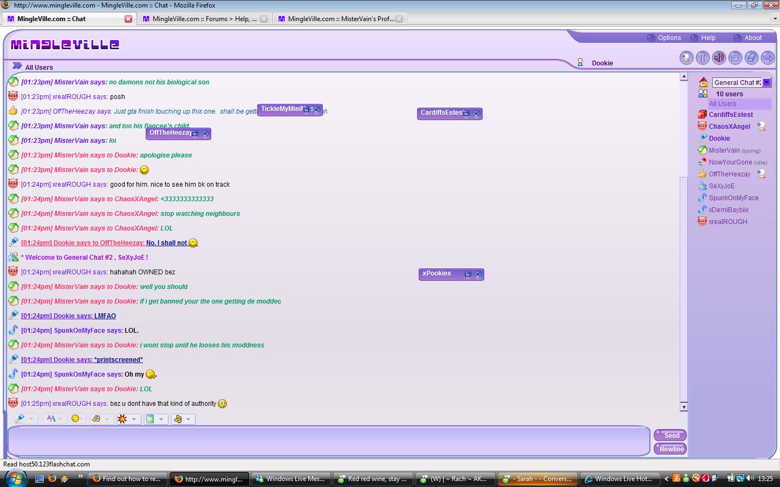Restore the xPookiex private chat window
Image resolution: width=780 pixels, height=487 pixels.
tap(468, 274)
